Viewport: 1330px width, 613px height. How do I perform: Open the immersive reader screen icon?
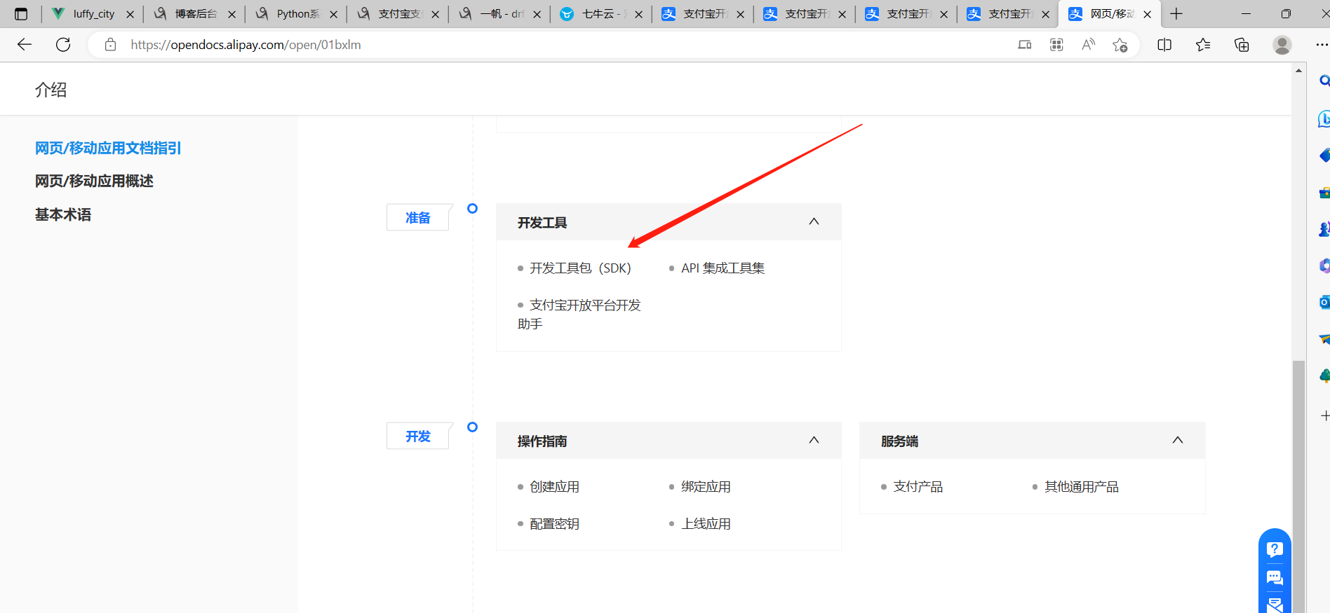[1025, 45]
